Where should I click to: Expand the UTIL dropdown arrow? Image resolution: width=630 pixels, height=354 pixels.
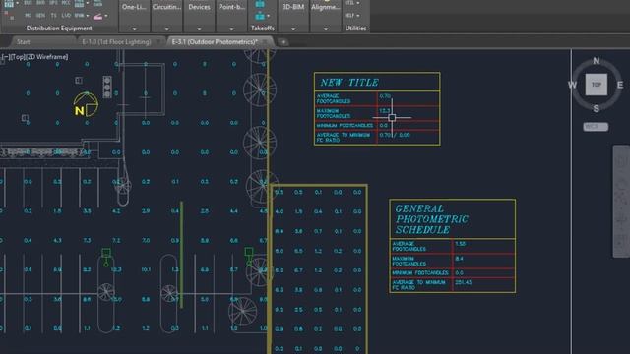tap(358, 3)
